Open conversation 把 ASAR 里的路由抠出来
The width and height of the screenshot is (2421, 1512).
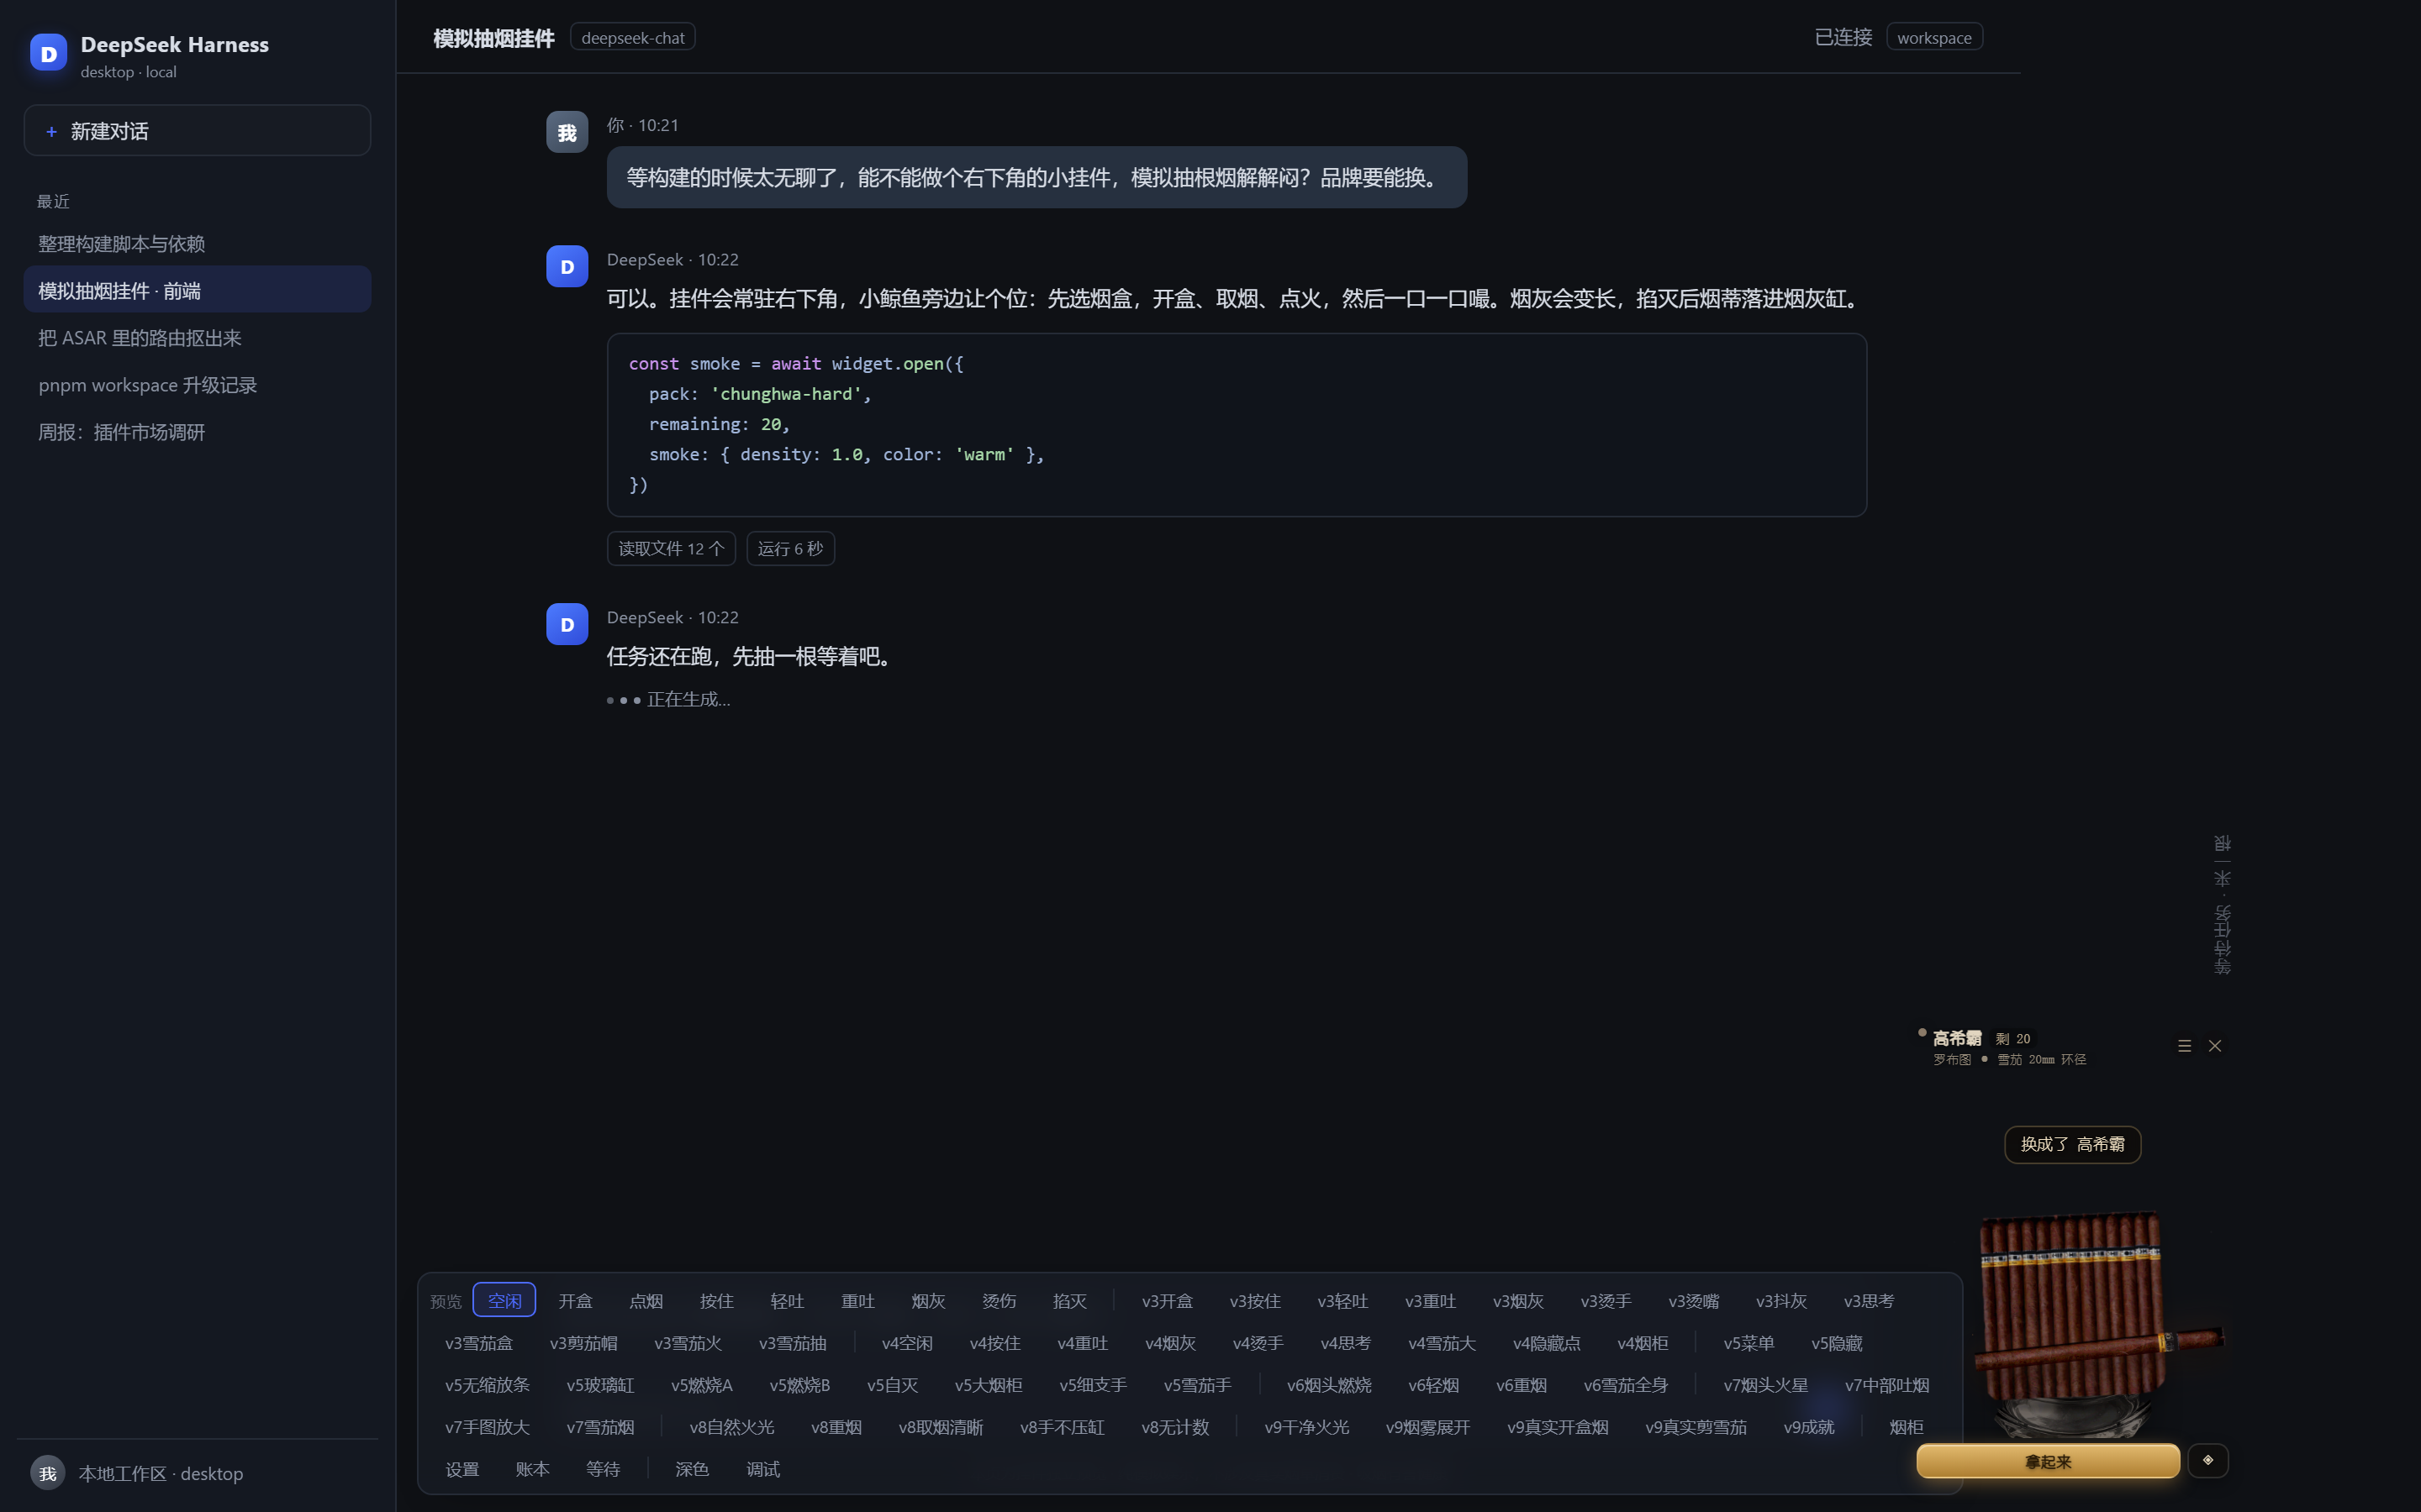197,338
